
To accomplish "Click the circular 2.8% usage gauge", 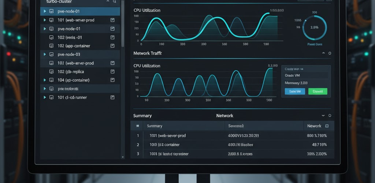I will click(315, 27).
